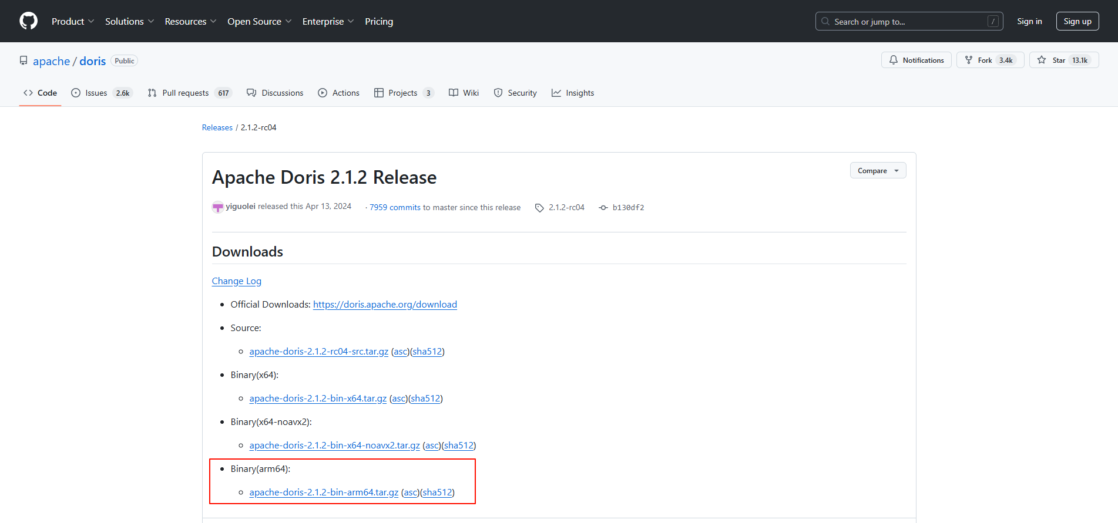Download apache-doris-2.1.2-bin-x64.tar.gz

coord(318,399)
